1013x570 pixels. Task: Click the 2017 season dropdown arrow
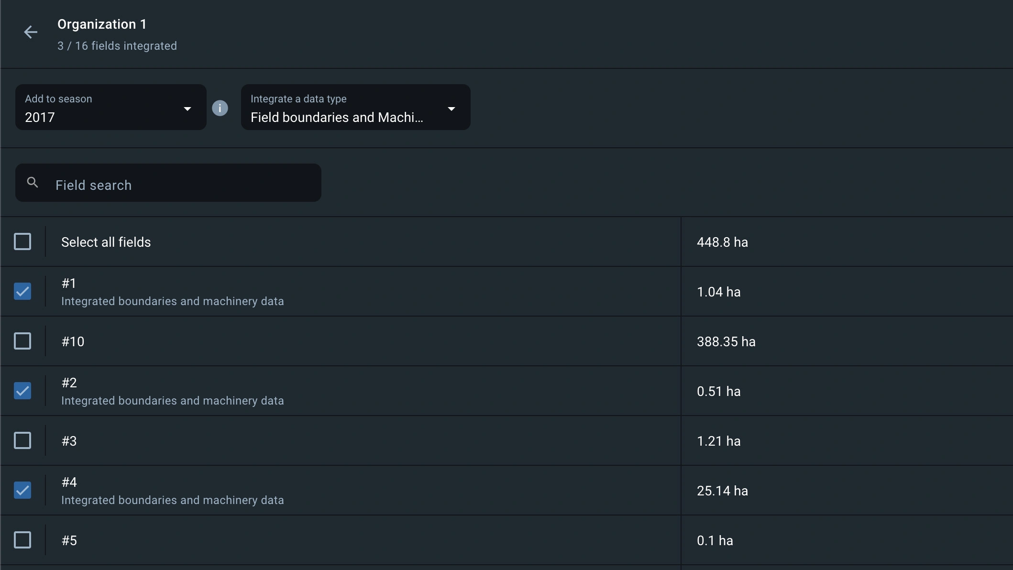(187, 109)
